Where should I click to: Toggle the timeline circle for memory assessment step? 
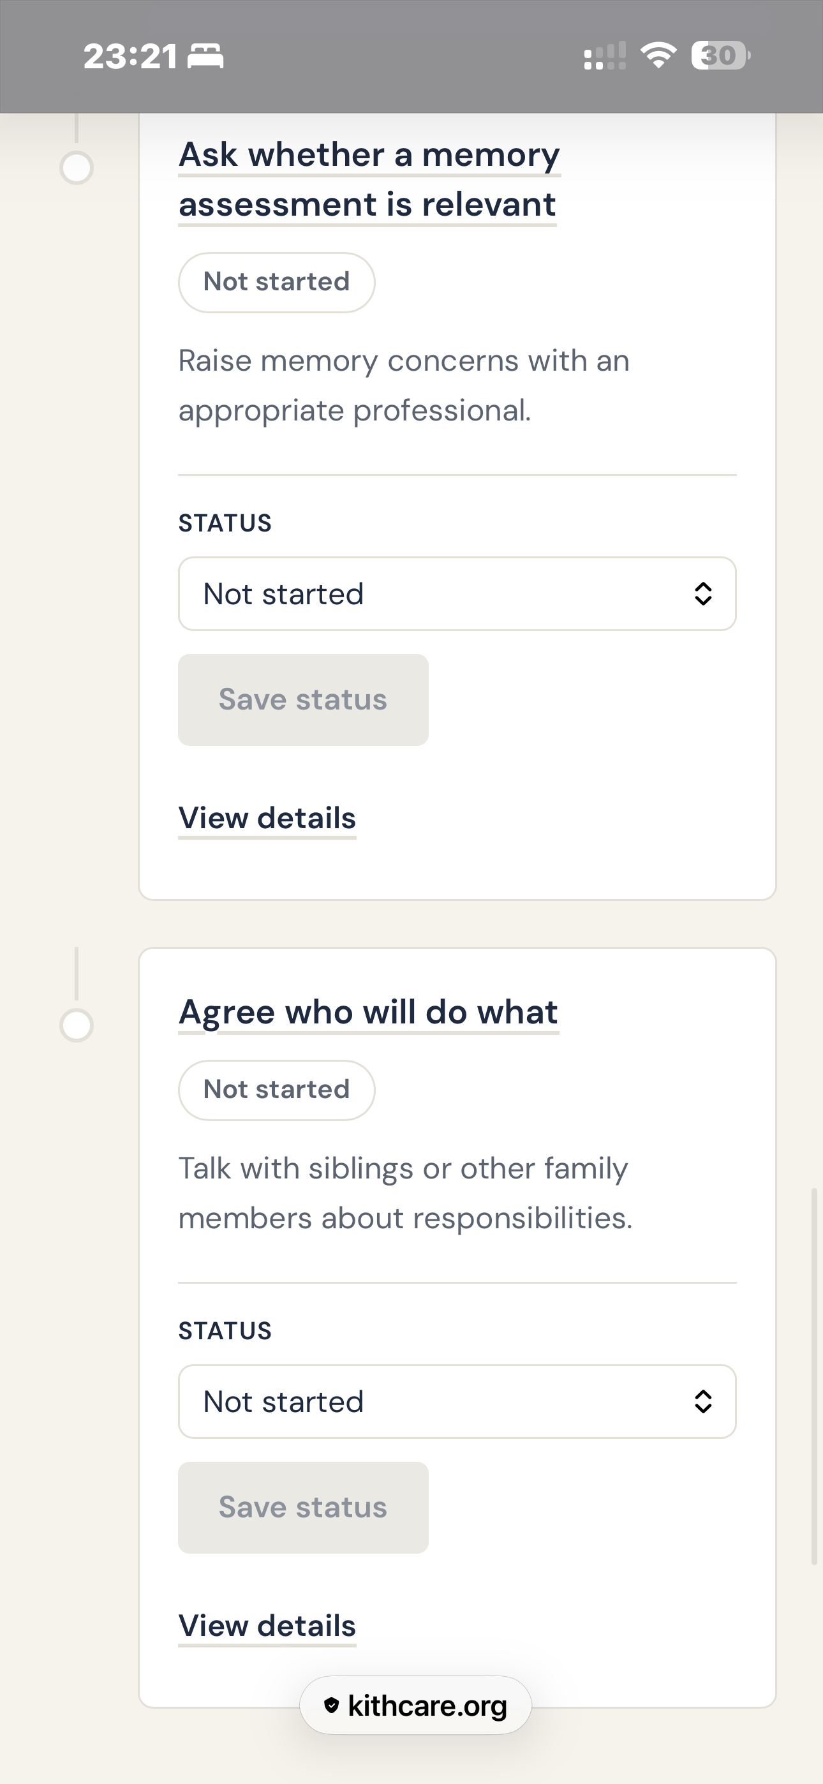[76, 168]
